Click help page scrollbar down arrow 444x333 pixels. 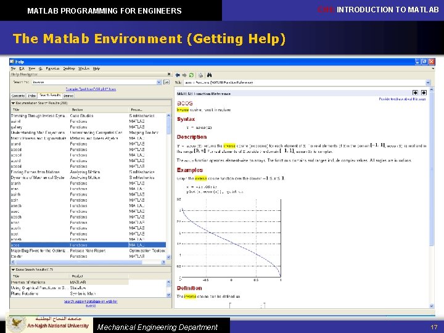pos(432,306)
